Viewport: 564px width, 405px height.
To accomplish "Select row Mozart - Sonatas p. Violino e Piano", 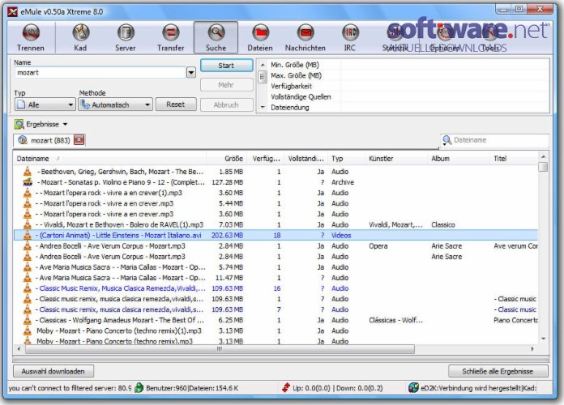I will pyautogui.click(x=276, y=182).
